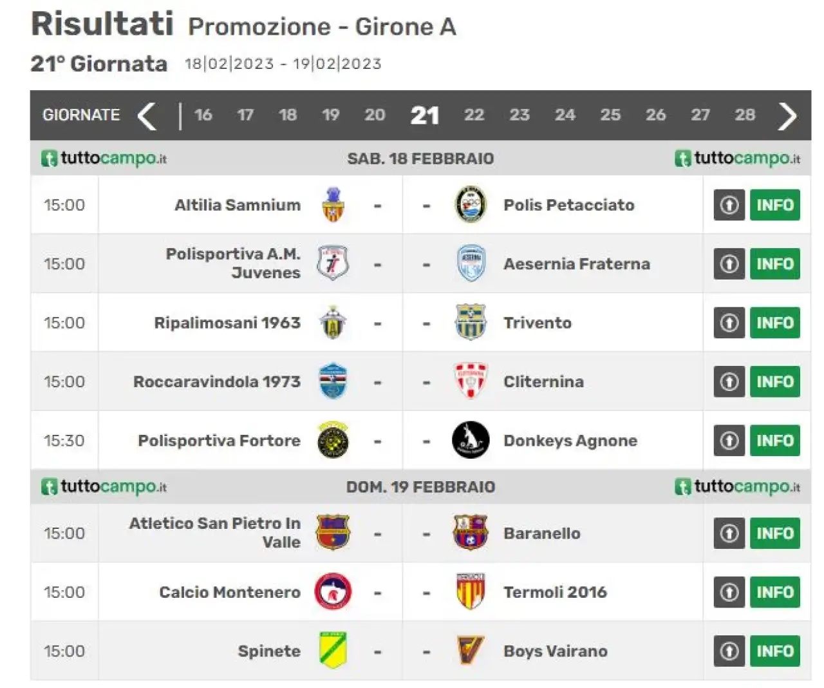
Task: Select giornata 22 tab
Action: click(474, 115)
